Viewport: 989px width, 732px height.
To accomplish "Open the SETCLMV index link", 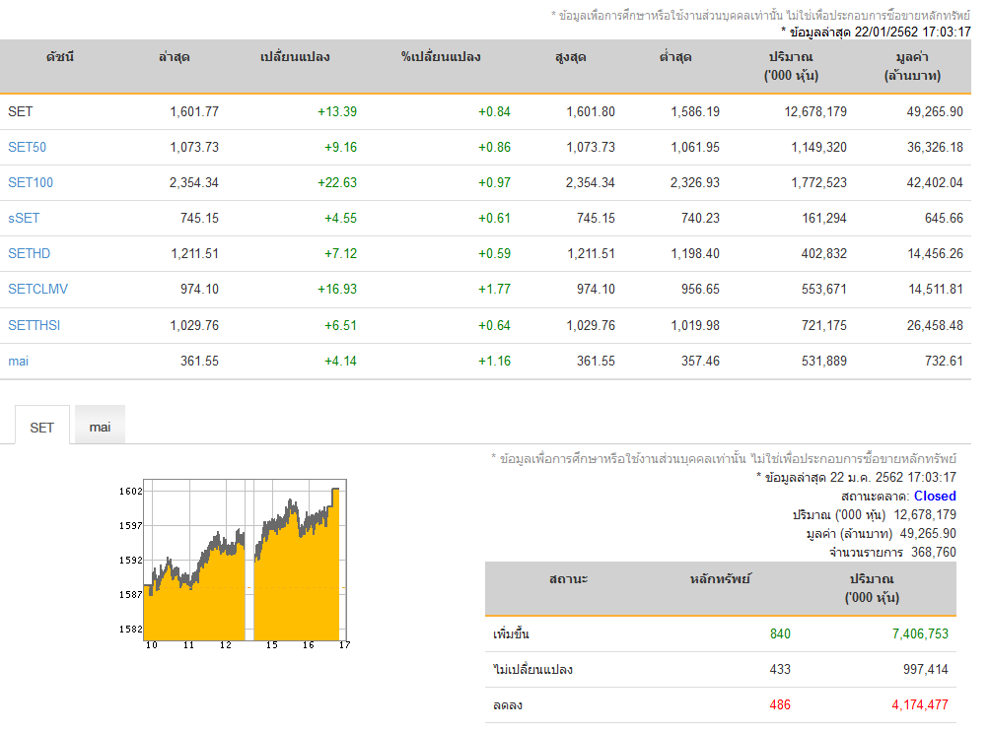I will point(37,289).
